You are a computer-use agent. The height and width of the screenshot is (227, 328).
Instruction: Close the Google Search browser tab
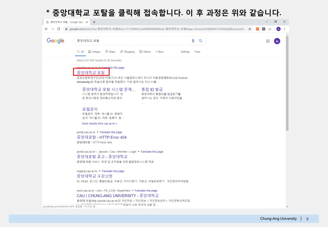click(x=87, y=22)
